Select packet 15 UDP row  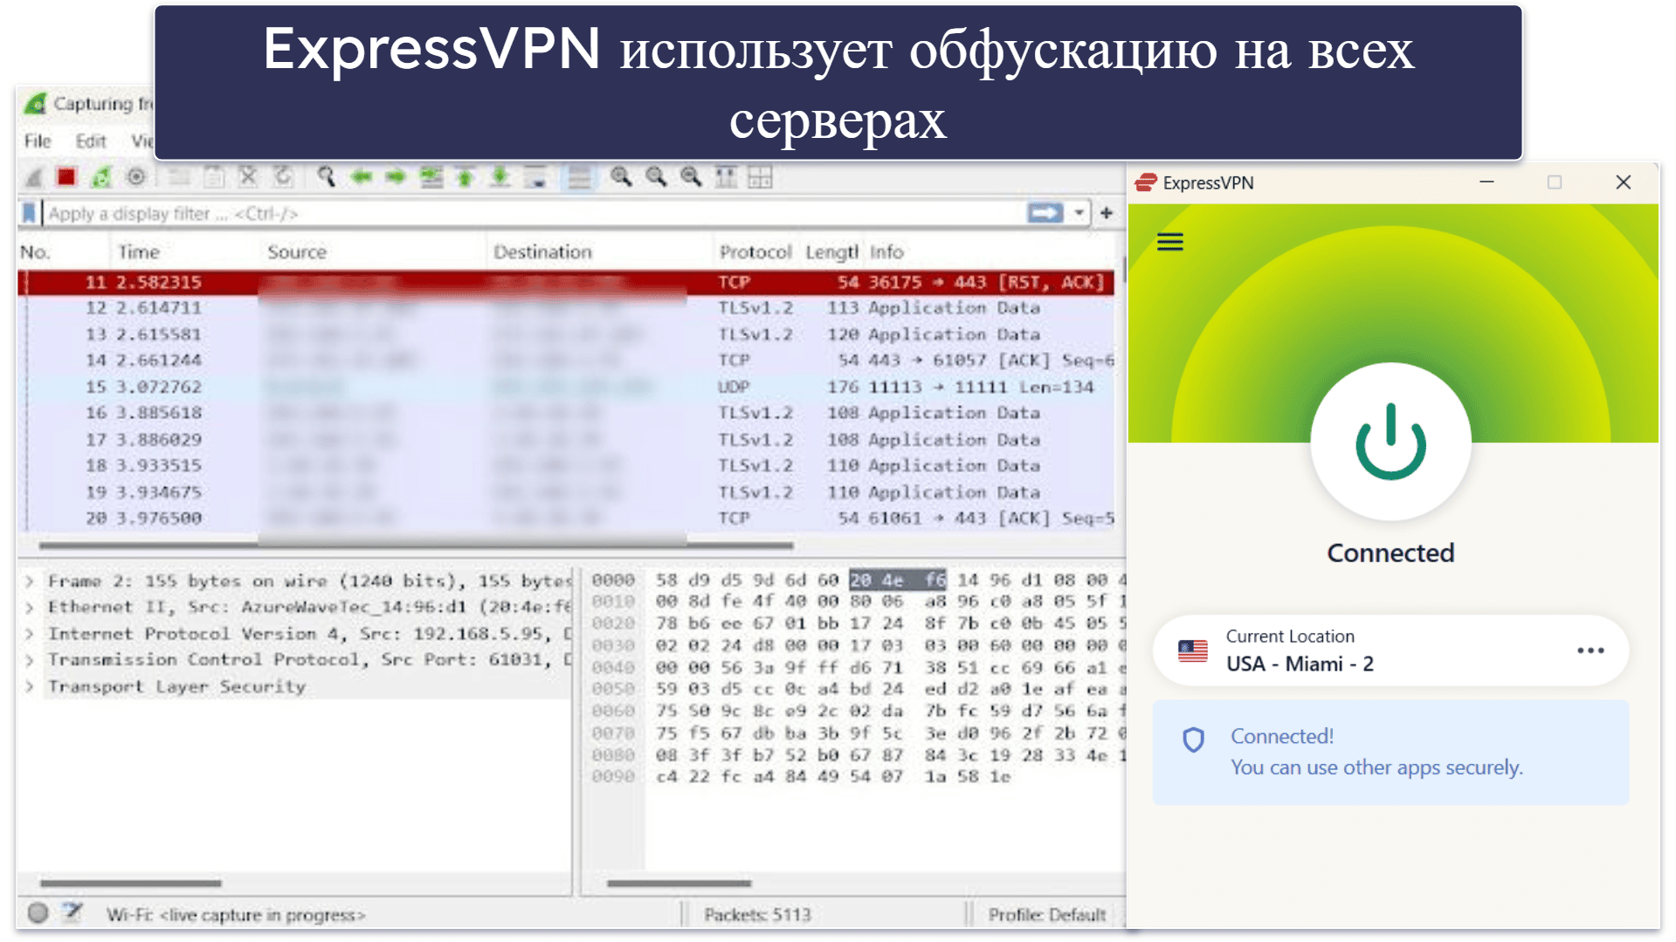click(x=566, y=387)
